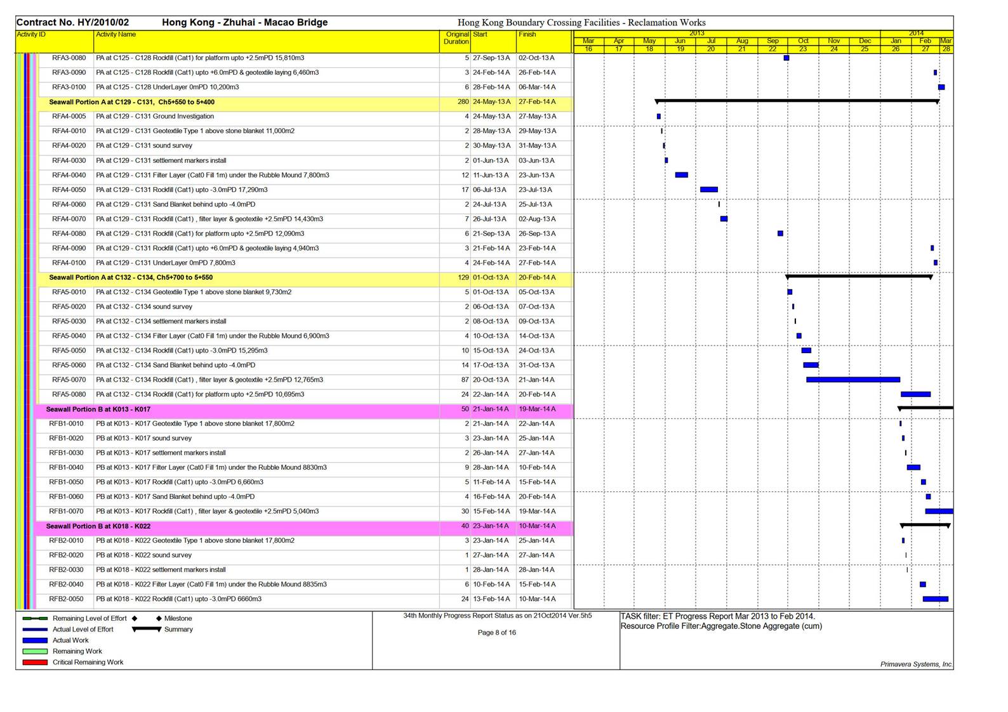Click duration value '129'
The height and width of the screenshot is (712, 1008).
pos(463,278)
